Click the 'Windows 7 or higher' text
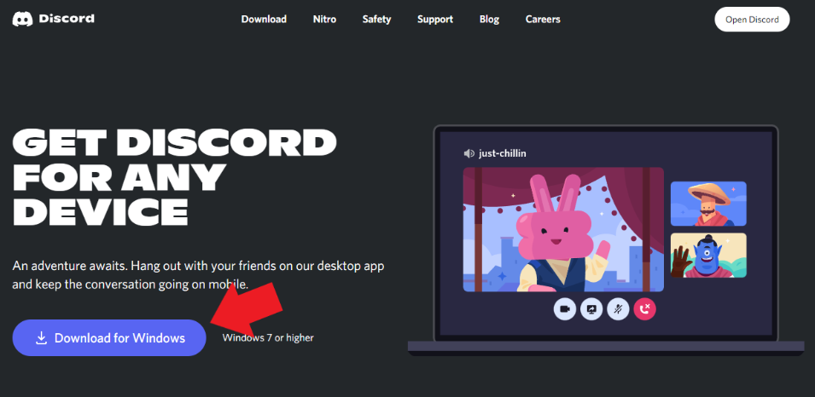The width and height of the screenshot is (815, 397). coord(268,338)
